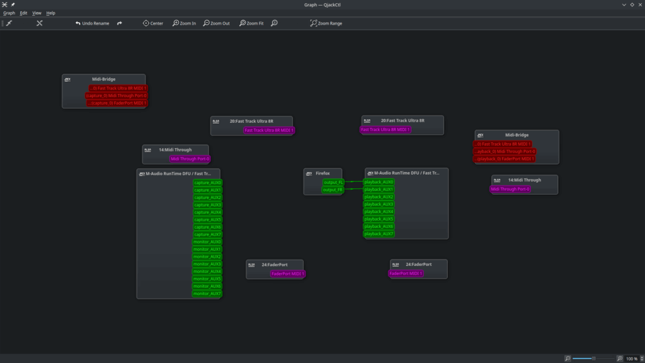The image size is (645, 363).
Task: Click the Connect ports toolbar icon
Action: 9,23
